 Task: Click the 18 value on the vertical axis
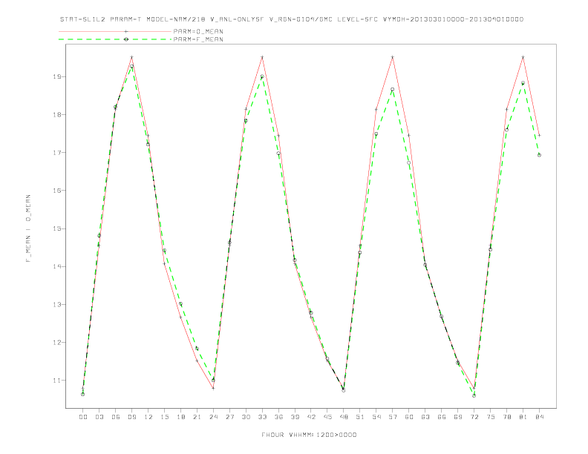pyautogui.click(x=57, y=115)
